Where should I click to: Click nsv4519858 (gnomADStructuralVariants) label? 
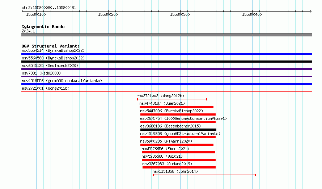180,134
